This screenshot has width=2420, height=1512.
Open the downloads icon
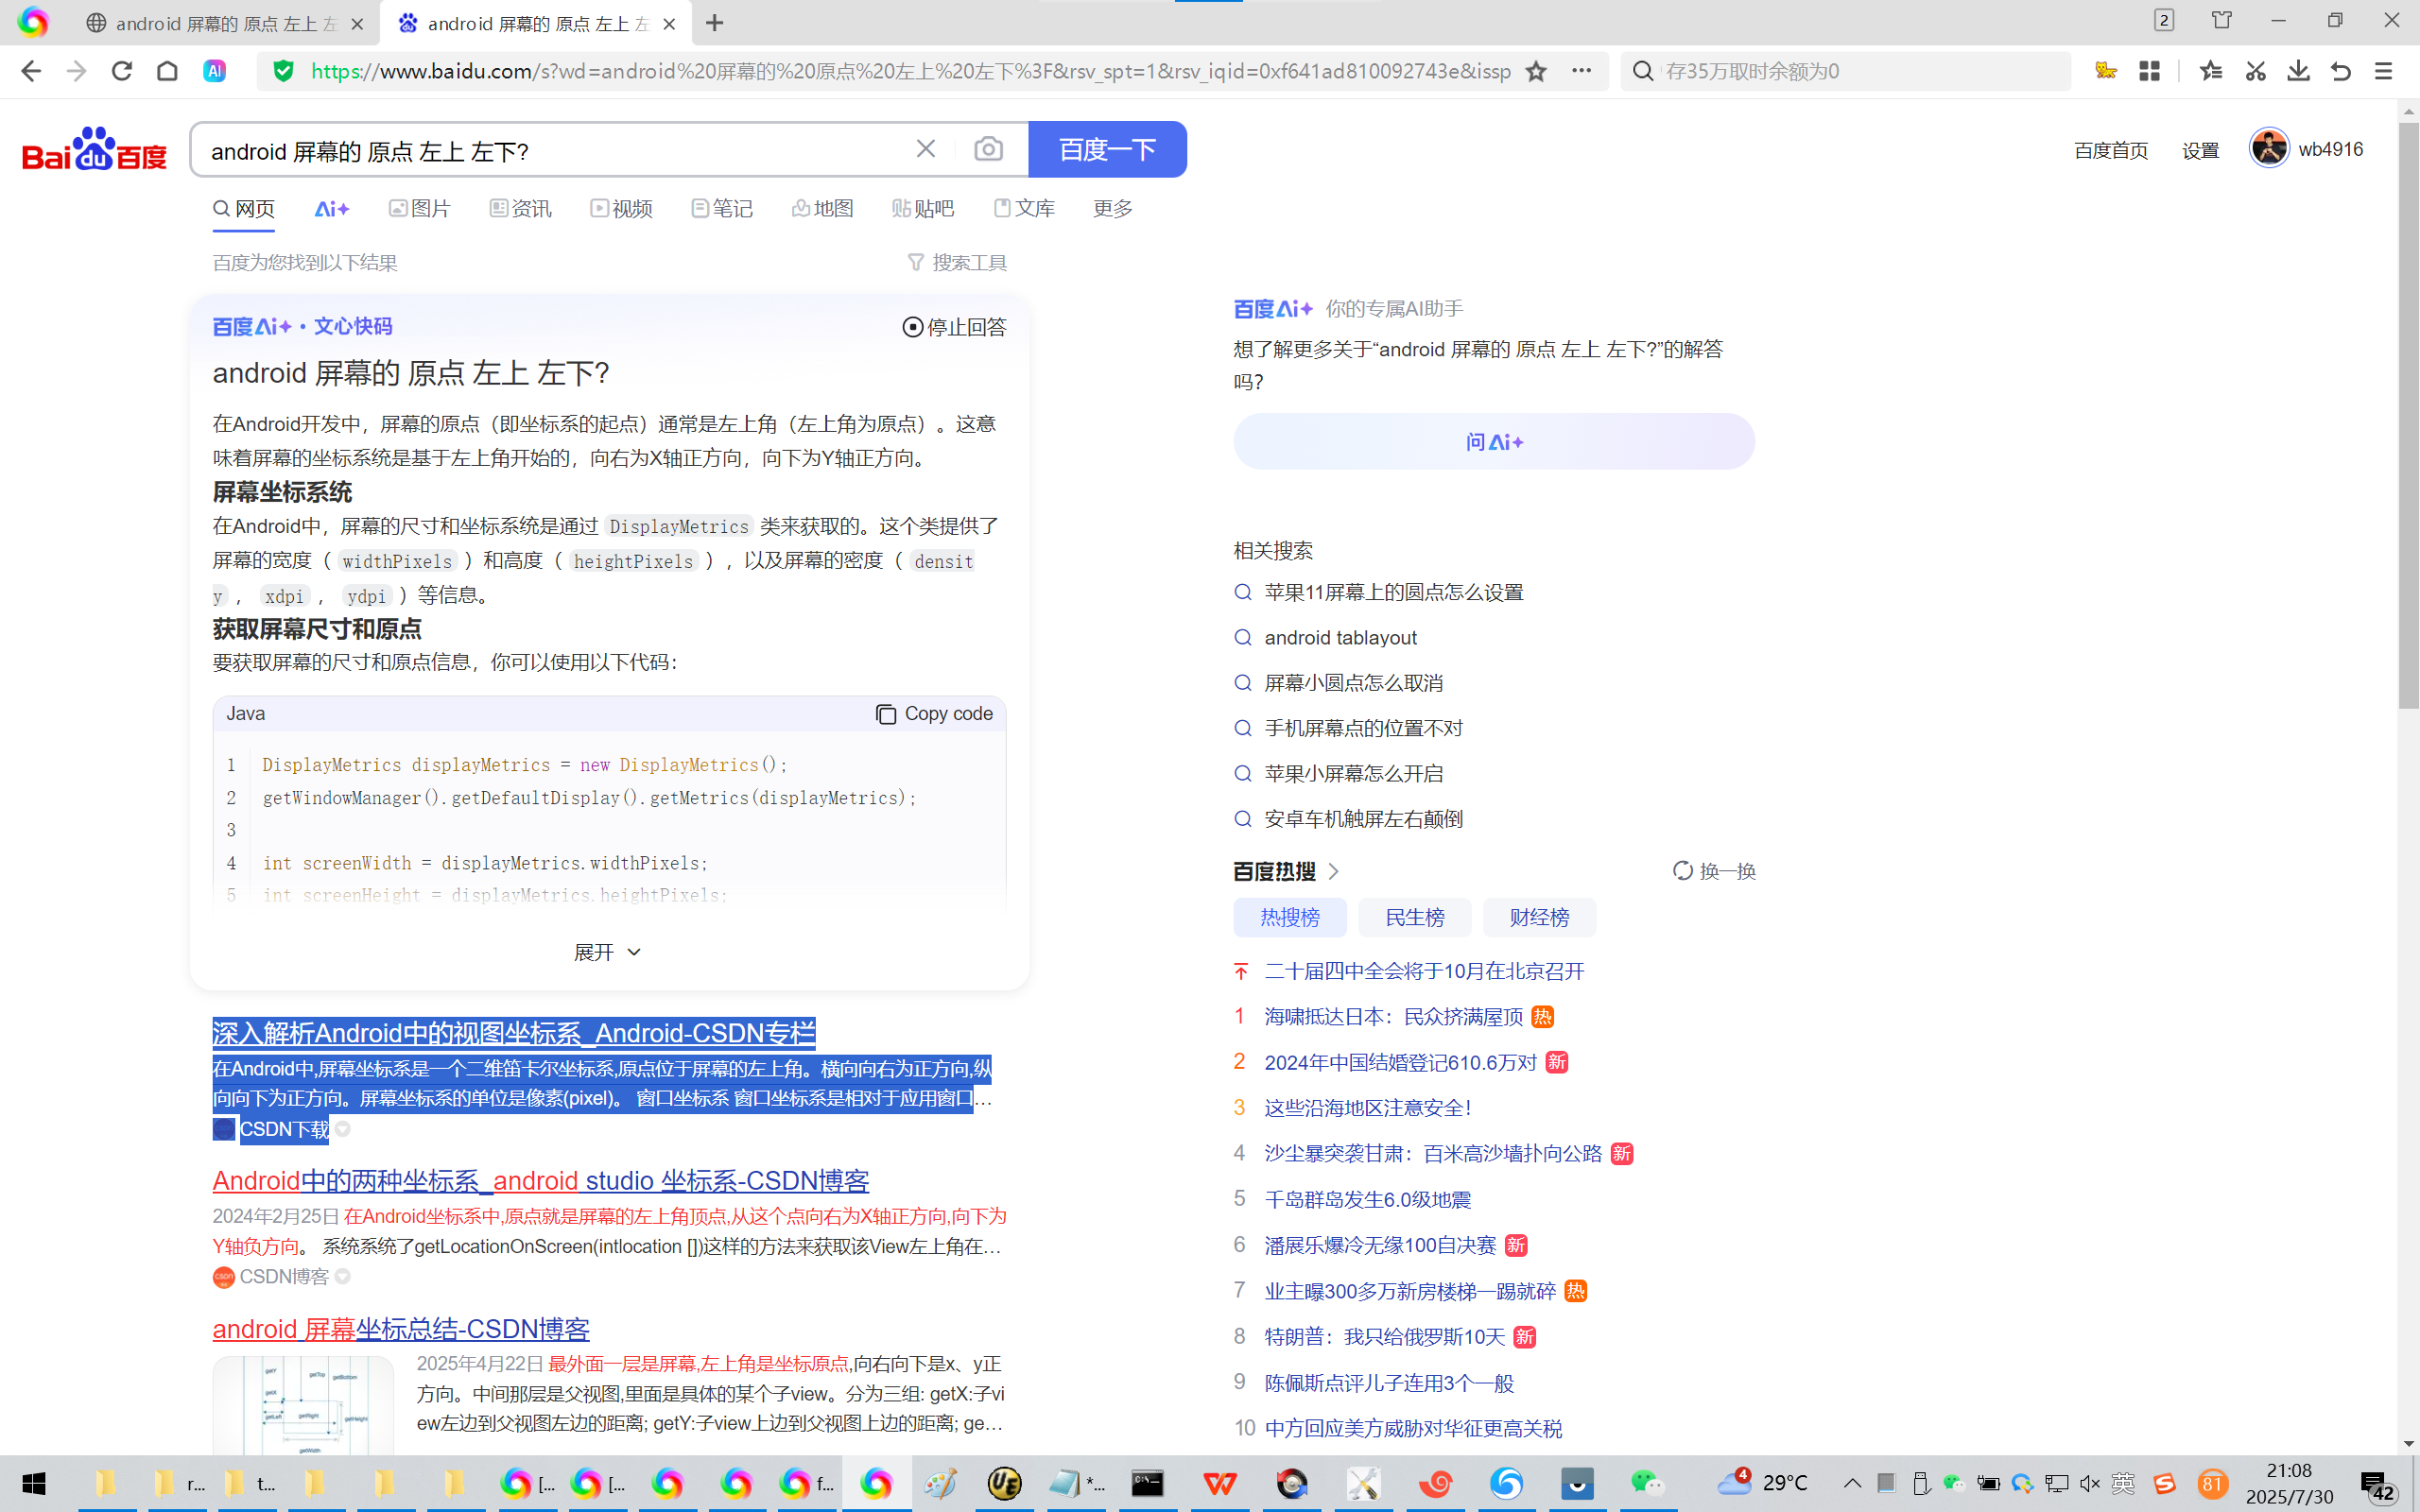click(x=2298, y=71)
